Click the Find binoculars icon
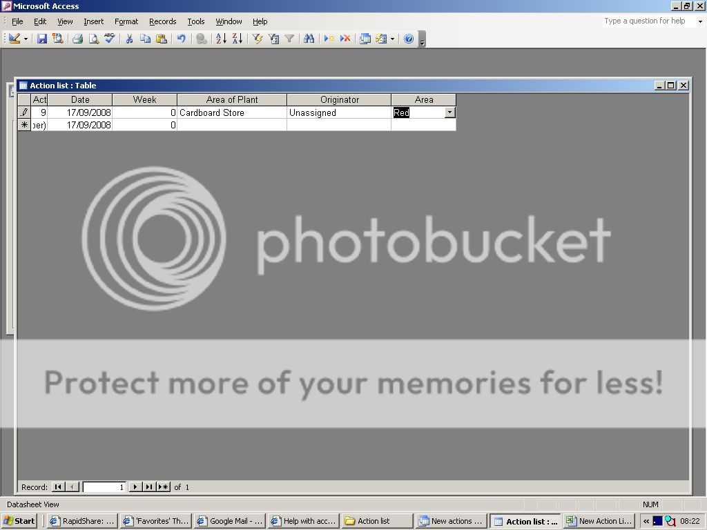Viewport: 707px width, 530px height. pos(309,39)
